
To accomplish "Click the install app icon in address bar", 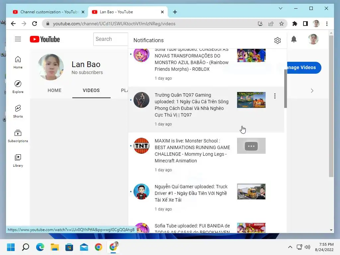I will 260,24.
